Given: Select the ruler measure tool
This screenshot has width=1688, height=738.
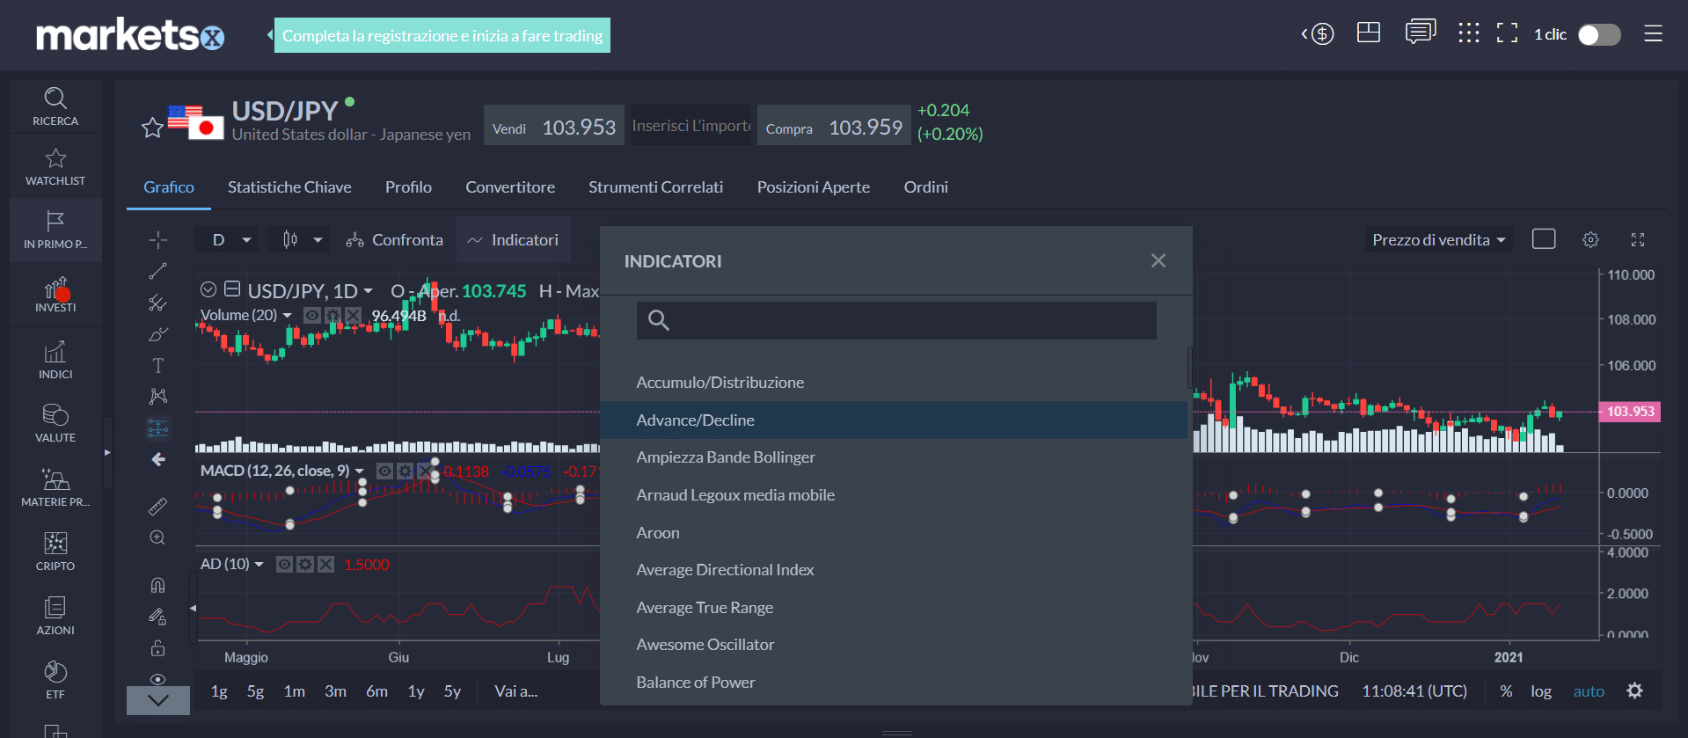Looking at the screenshot, I should coord(158,506).
